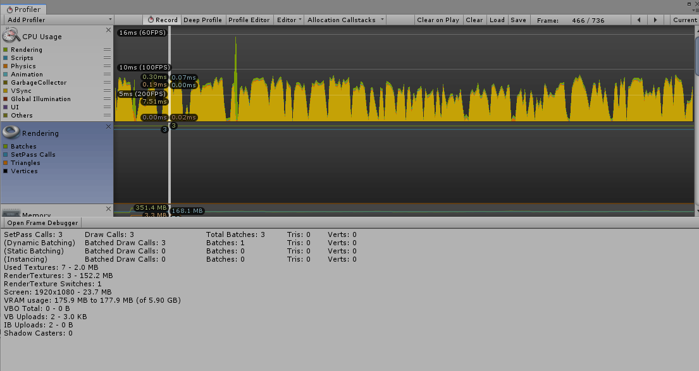
Task: Click the Load button
Action: pyautogui.click(x=497, y=20)
